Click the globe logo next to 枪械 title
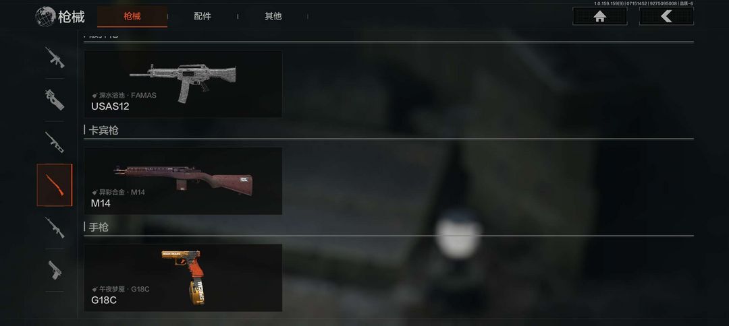Viewport: 729px width, 326px height. 45,17
